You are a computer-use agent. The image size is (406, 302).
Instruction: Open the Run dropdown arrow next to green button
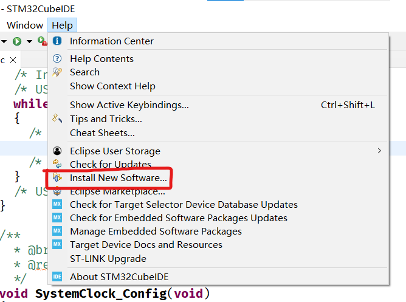point(29,41)
